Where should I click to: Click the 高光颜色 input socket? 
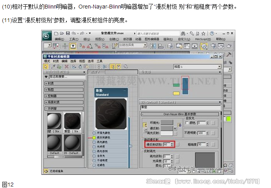click(94, 142)
